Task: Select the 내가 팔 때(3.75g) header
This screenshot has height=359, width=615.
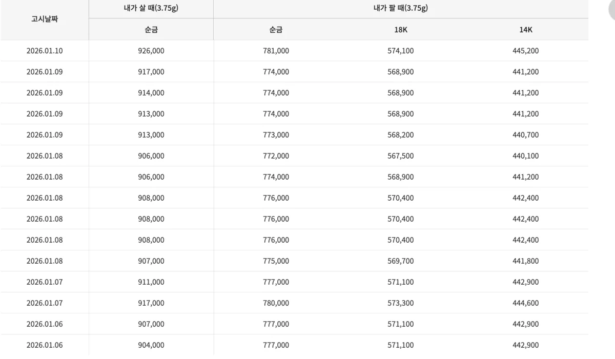Action: click(401, 9)
